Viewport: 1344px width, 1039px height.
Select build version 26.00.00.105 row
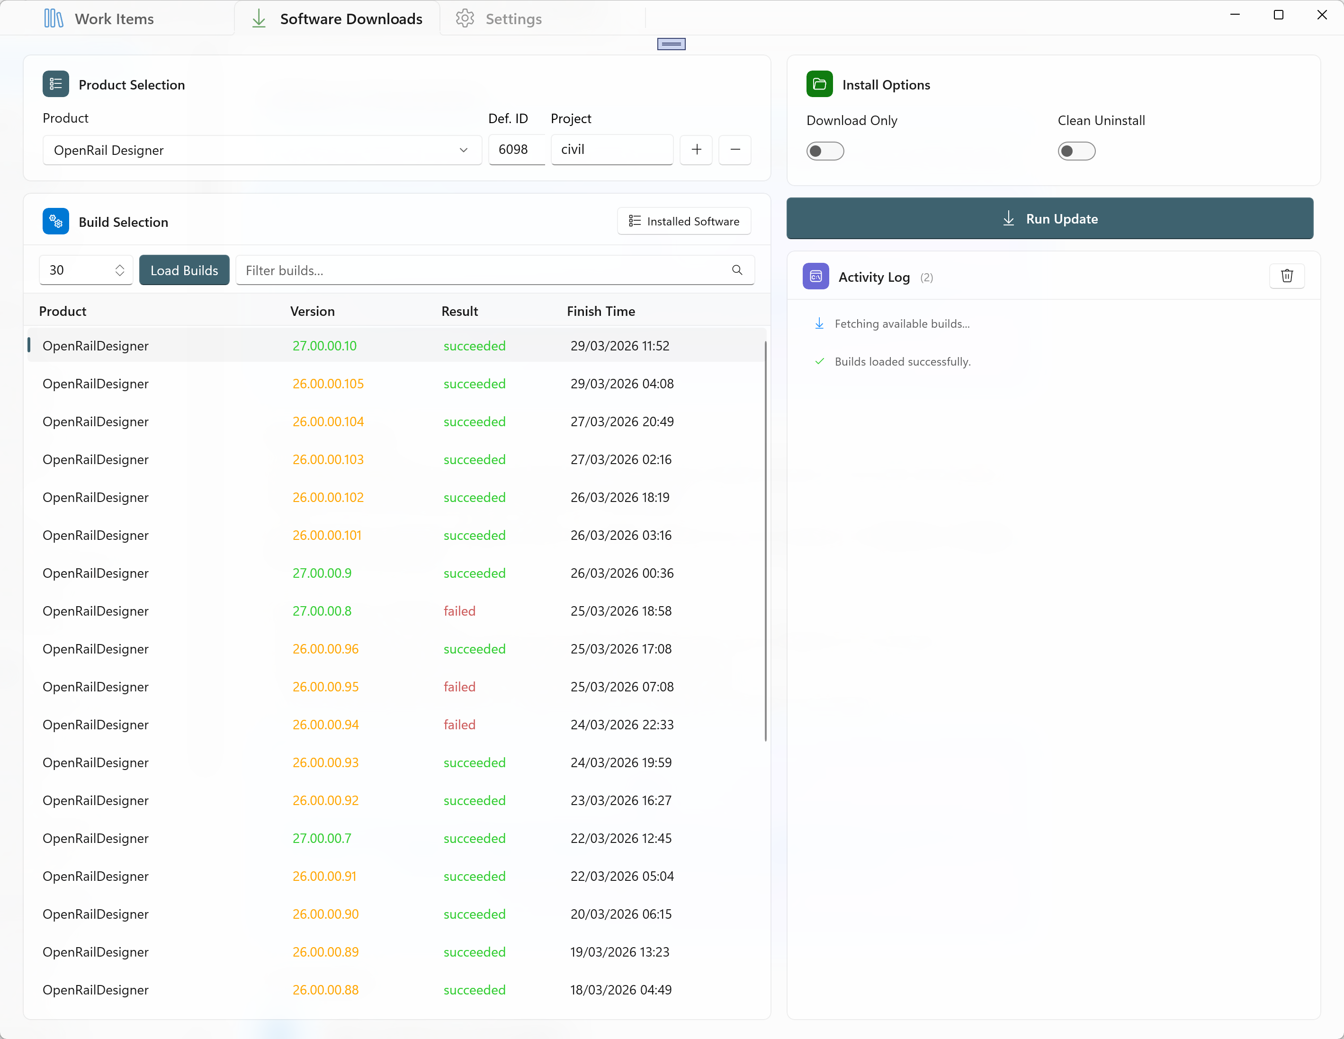pos(328,384)
